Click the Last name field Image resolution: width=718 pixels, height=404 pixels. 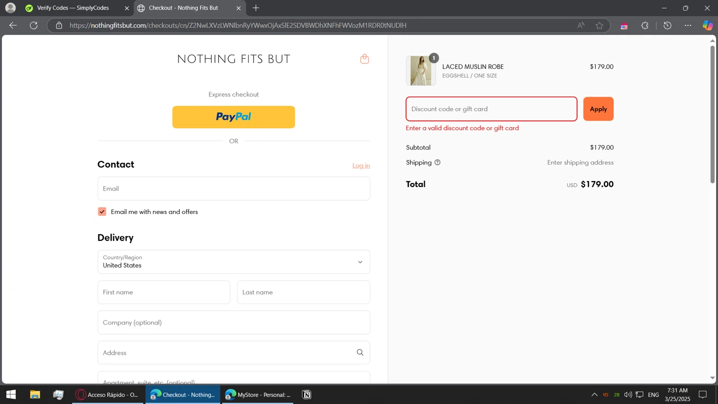pyautogui.click(x=303, y=292)
